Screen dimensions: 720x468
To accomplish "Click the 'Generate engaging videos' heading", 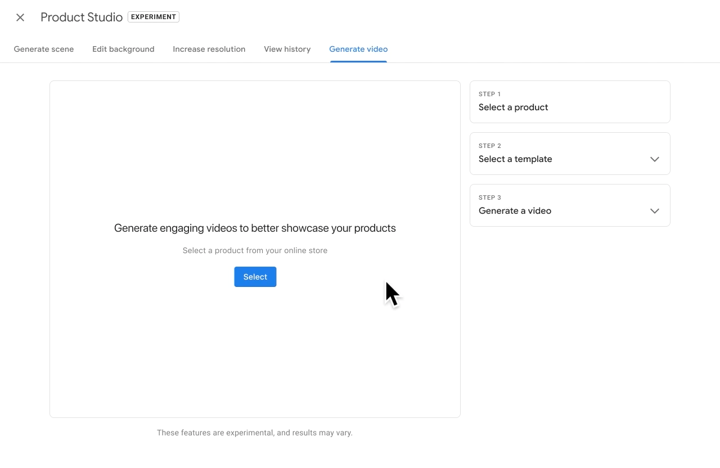I will click(x=255, y=228).
